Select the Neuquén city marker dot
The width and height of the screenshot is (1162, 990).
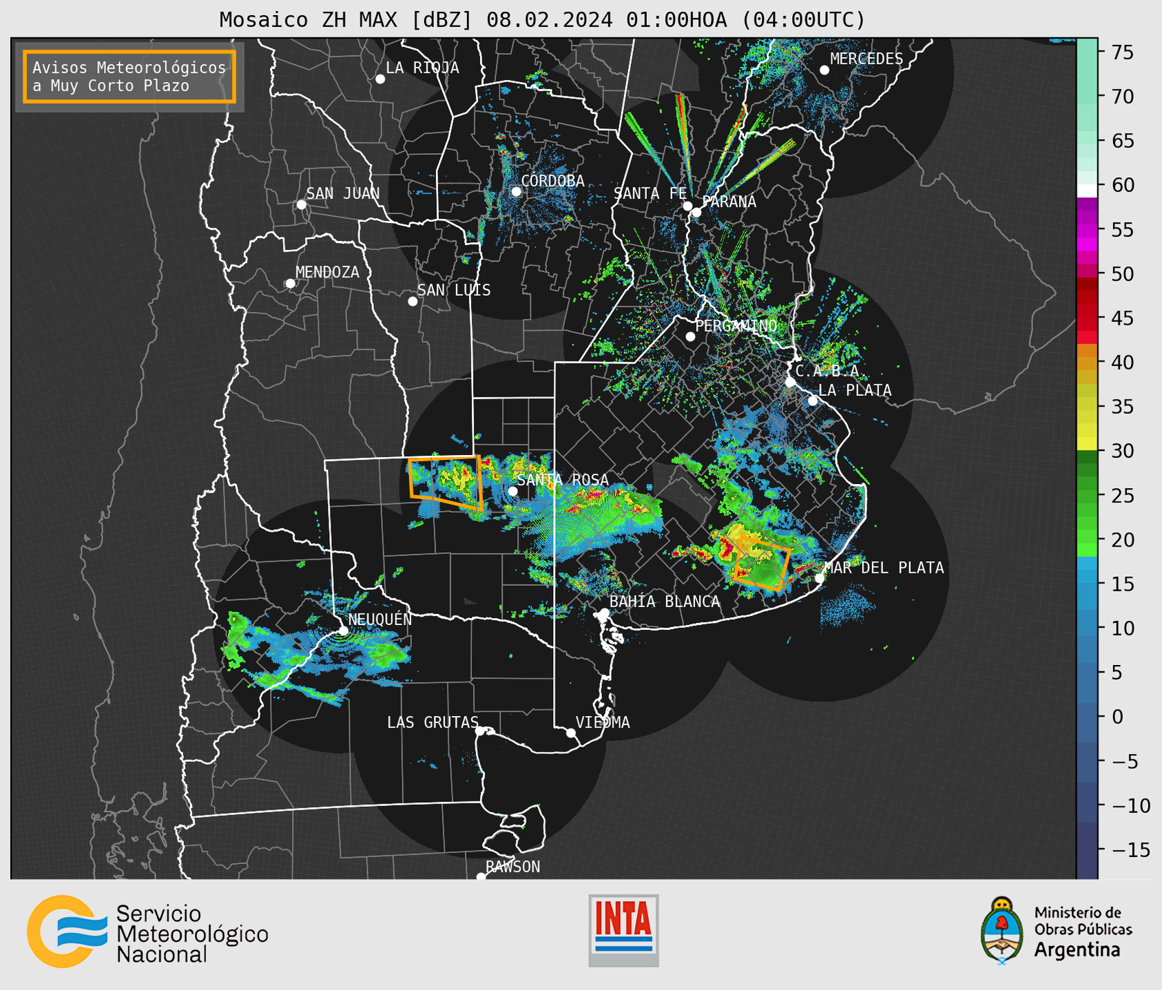pos(343,630)
